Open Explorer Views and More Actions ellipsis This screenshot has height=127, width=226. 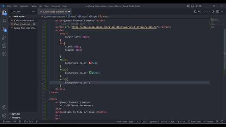[x=34, y=12]
